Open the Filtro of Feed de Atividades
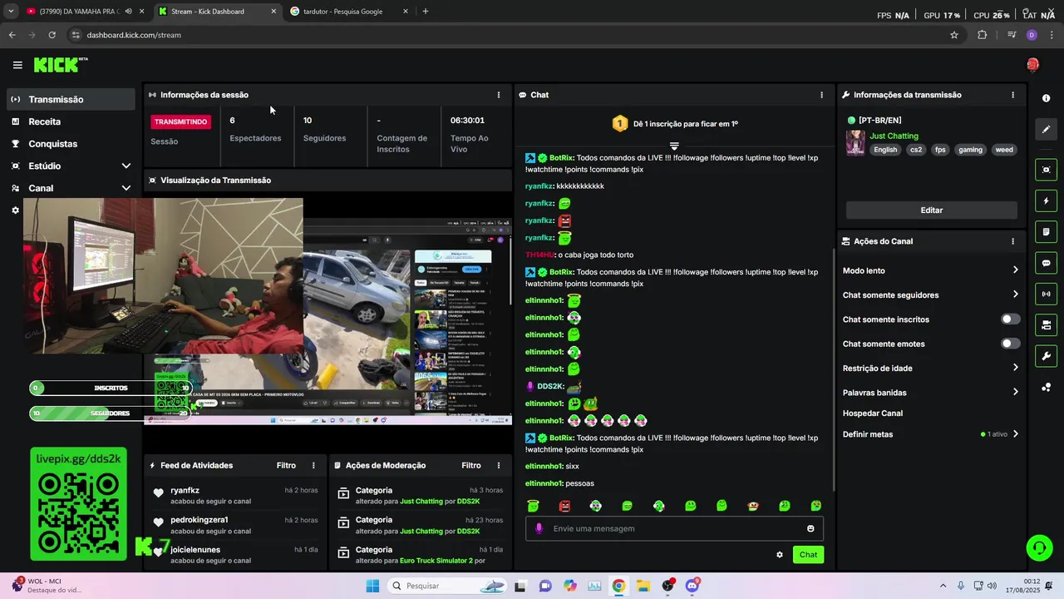1064x599 pixels. [x=286, y=466]
